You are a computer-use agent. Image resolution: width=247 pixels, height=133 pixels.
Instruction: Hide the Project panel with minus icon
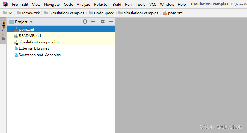coord(111,22)
